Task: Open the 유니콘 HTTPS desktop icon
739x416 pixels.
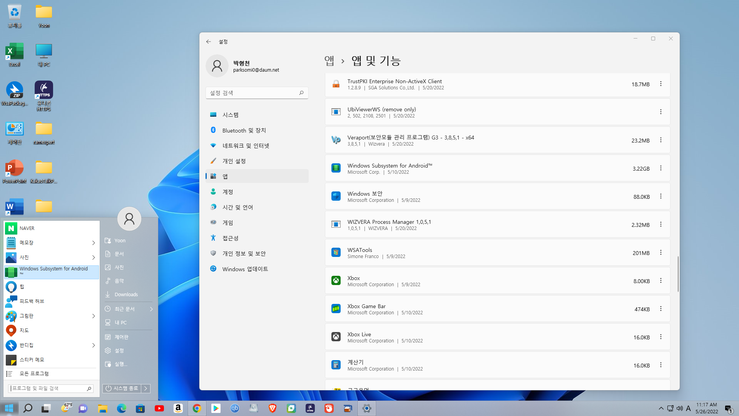Action: [44, 96]
